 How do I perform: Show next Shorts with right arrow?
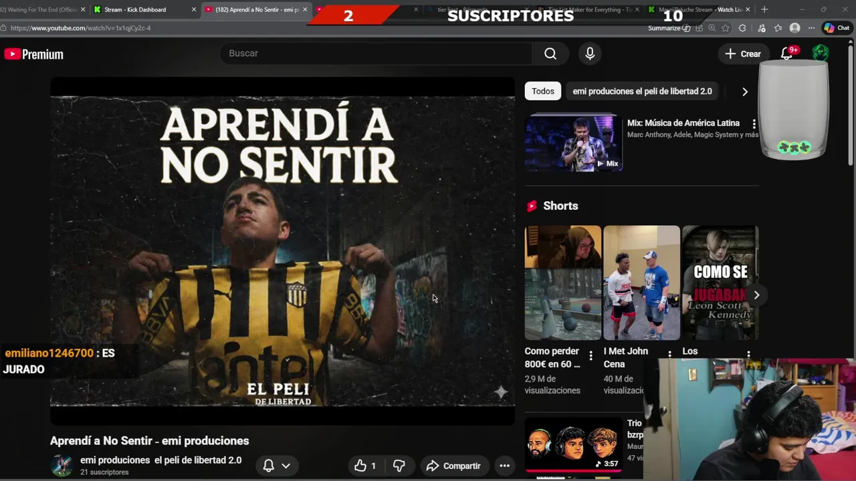point(756,295)
